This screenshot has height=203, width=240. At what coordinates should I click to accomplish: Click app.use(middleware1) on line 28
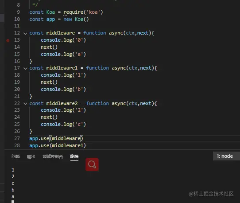58,145
